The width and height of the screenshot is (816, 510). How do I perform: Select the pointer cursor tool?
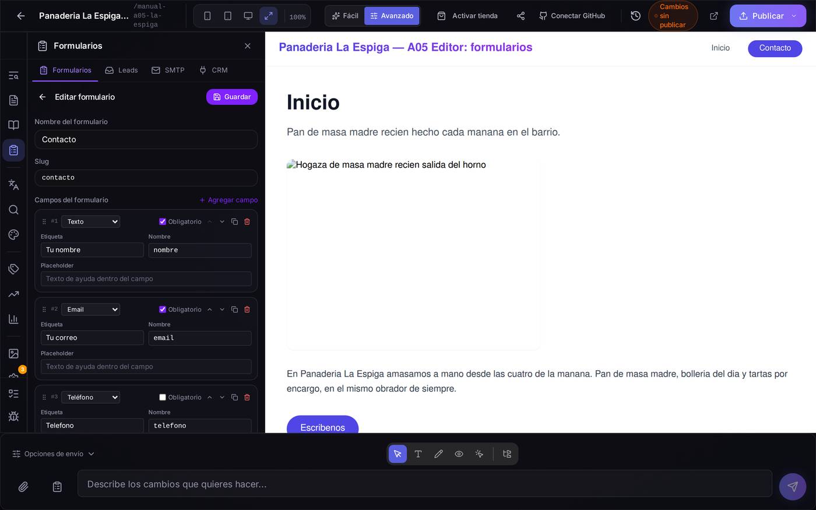[398, 454]
